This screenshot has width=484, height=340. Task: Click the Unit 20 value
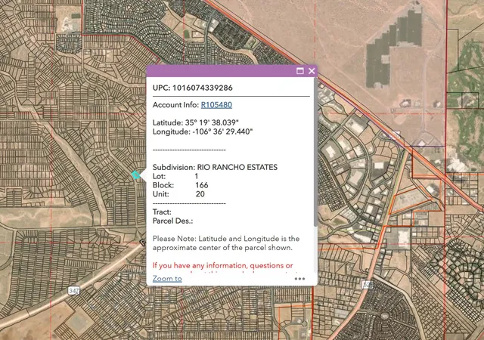200,194
